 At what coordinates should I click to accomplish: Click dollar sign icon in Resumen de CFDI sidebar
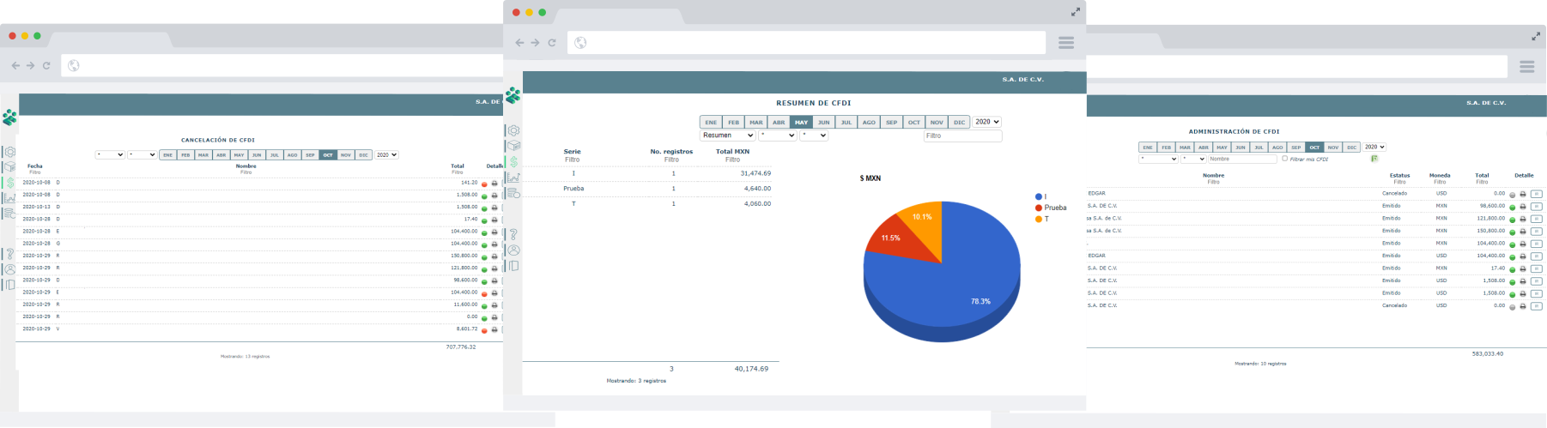point(513,162)
